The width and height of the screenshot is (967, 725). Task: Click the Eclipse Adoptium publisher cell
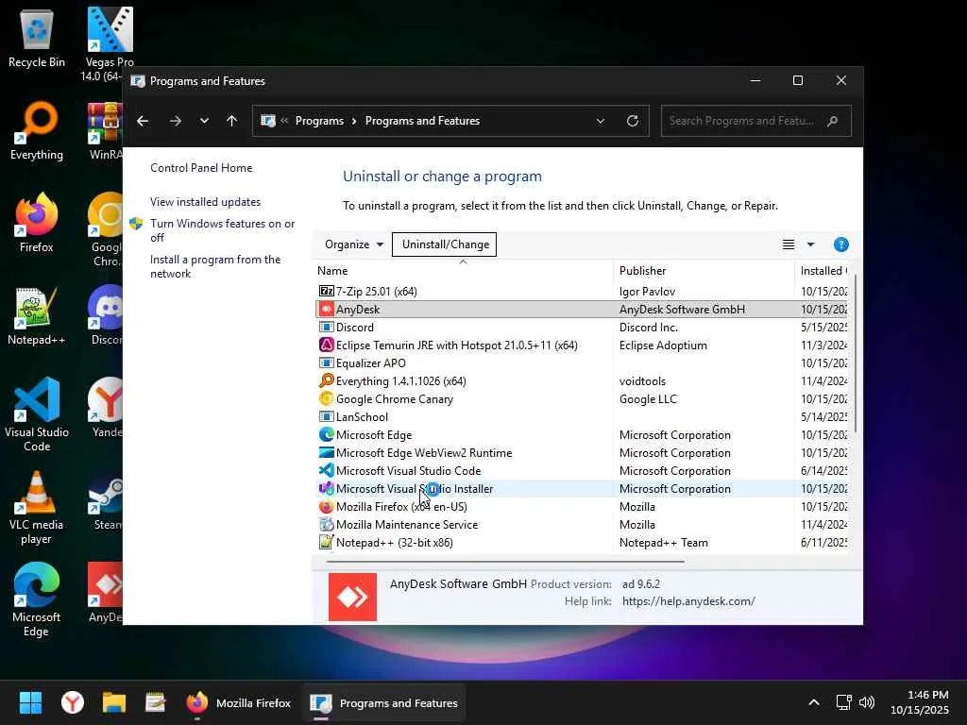[x=663, y=346]
